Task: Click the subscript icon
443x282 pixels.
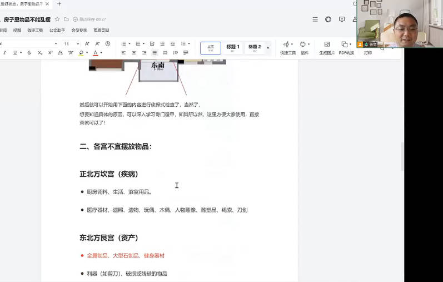Action: tap(40, 53)
